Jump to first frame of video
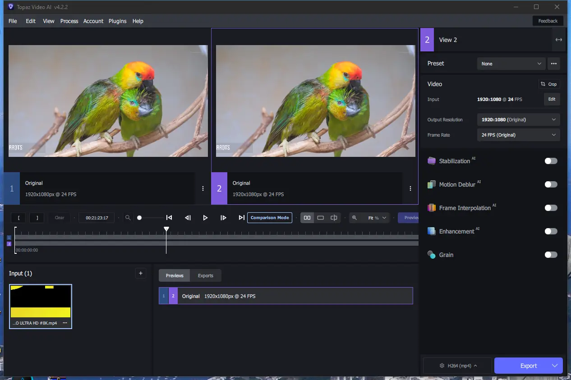571x380 pixels. [169, 218]
